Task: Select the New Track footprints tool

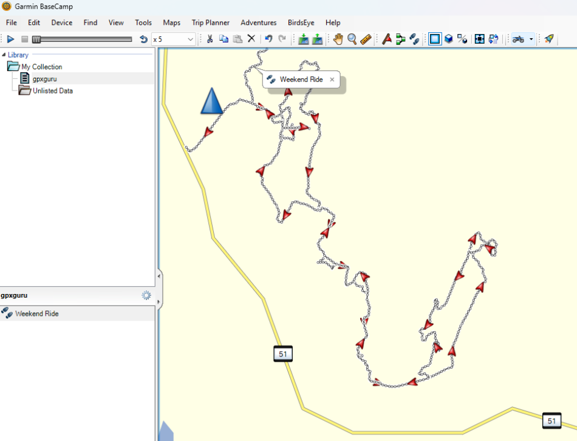Action: tap(414, 39)
